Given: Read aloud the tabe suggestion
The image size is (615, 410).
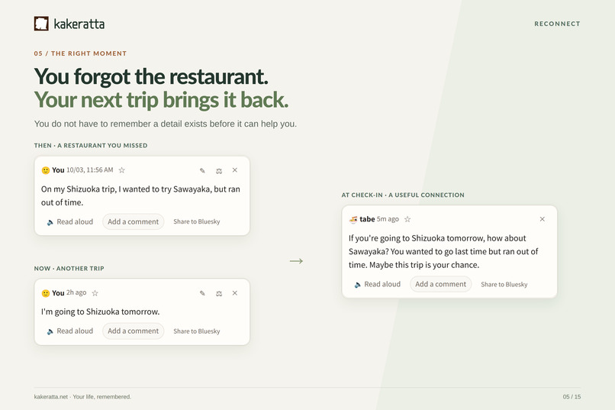Looking at the screenshot, I should tap(377, 284).
